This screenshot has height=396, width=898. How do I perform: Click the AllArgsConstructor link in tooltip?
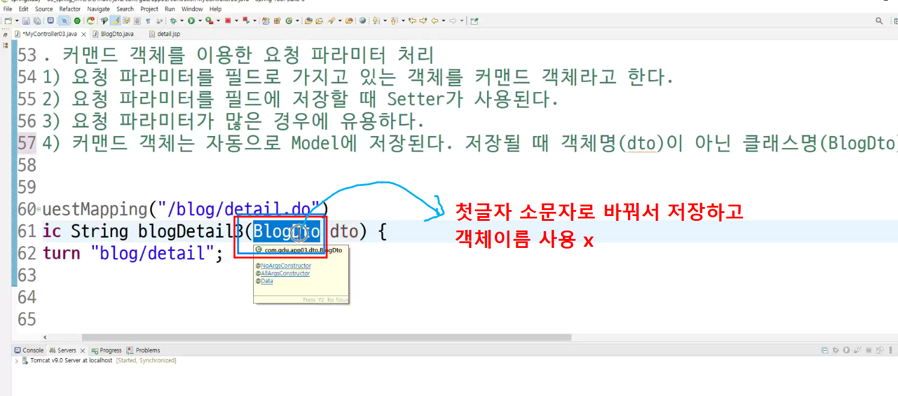[x=285, y=273]
